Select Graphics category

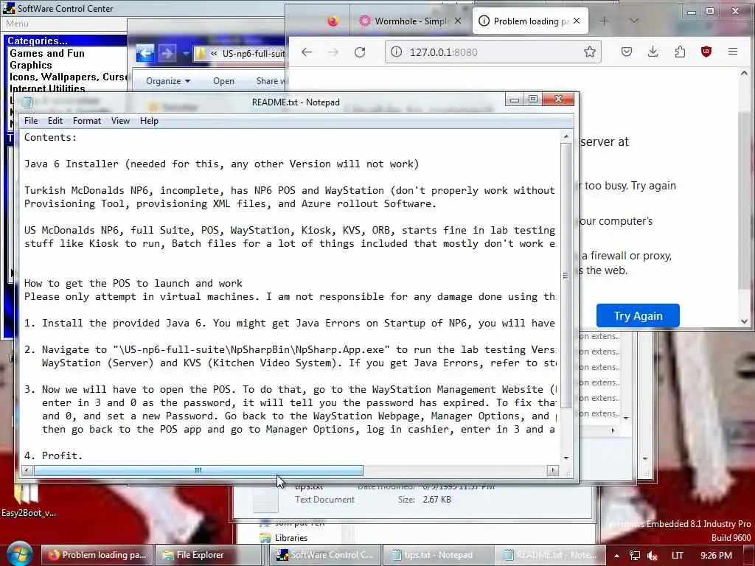[x=31, y=65]
